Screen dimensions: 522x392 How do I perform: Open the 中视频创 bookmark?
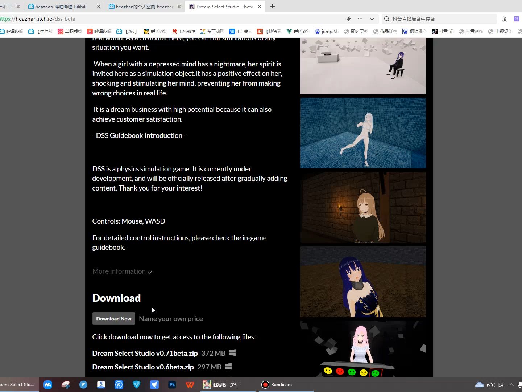500,32
